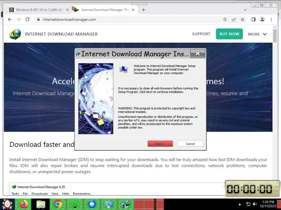Click the 'Install Internet Download Manager (IDM)' paragraph
The width and height of the screenshot is (281, 210).
(x=138, y=165)
